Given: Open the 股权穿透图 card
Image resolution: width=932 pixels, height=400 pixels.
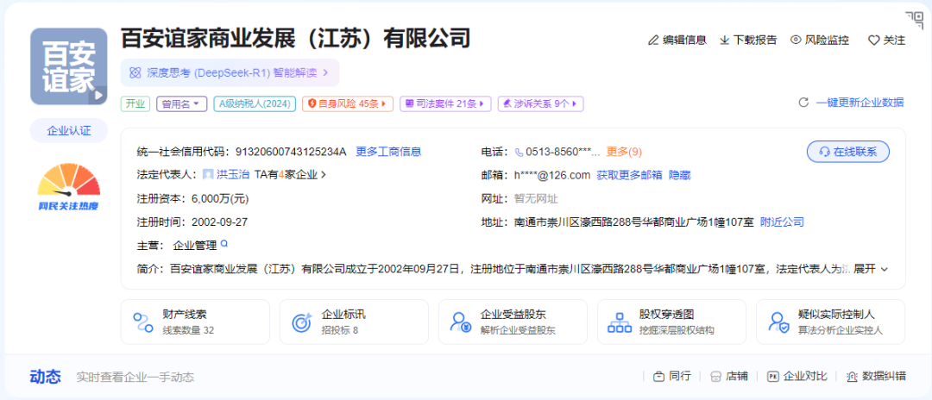Looking at the screenshot, I should (x=671, y=322).
